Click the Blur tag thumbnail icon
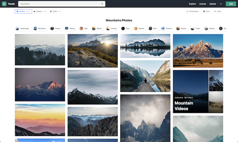Viewport: 238px width, 142px height. [150, 28]
